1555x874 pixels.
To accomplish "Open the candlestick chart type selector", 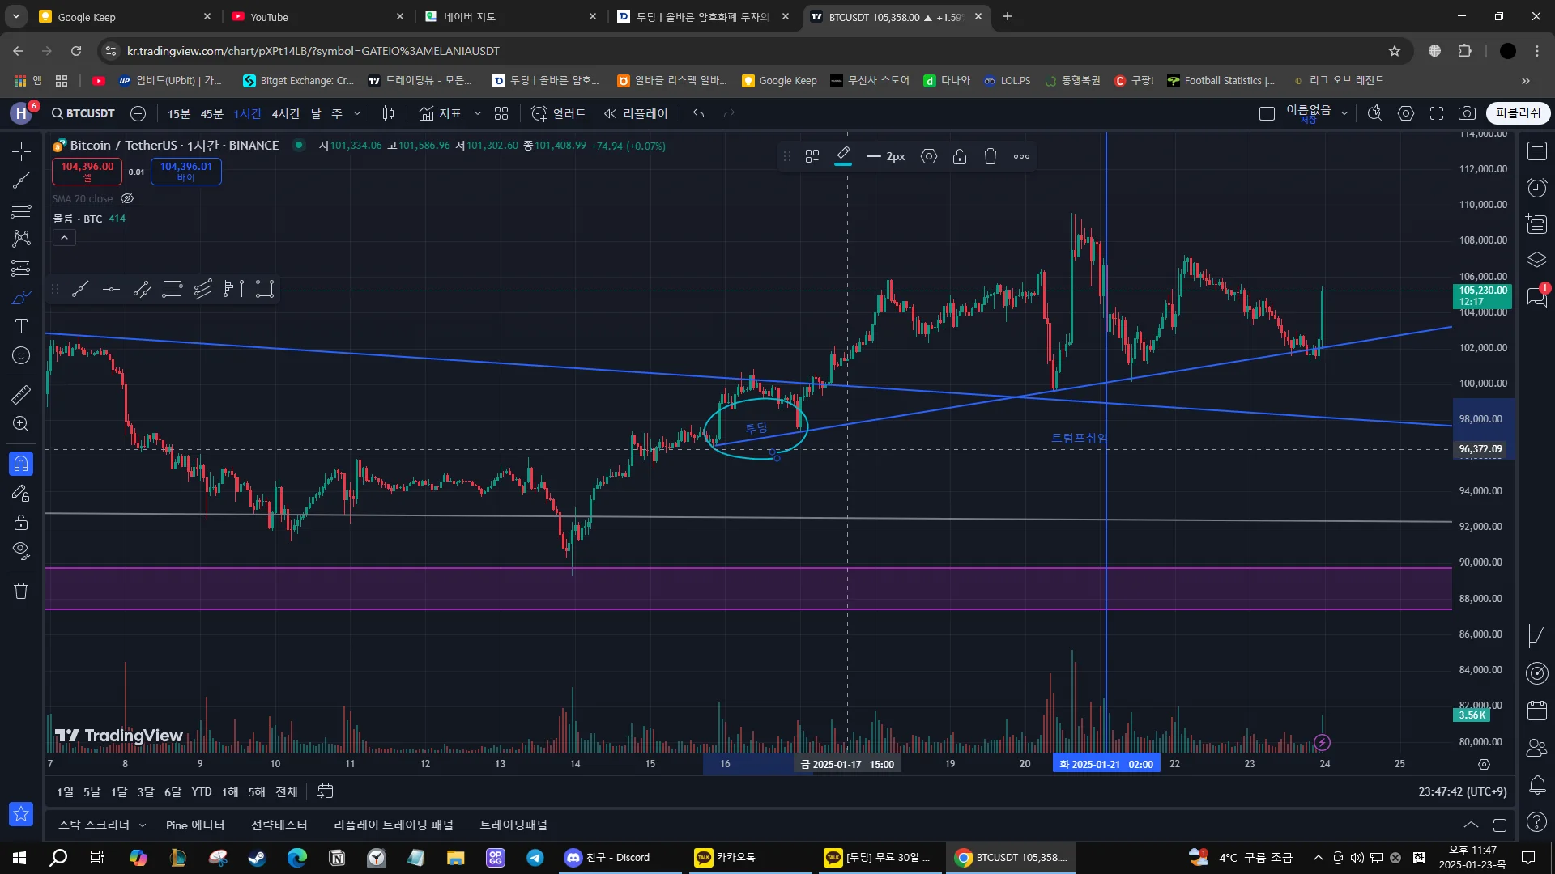I will point(388,113).
